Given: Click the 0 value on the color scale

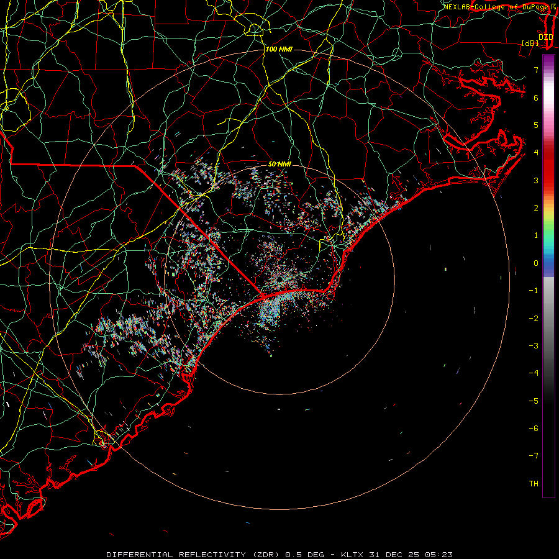Looking at the screenshot, I should click(536, 263).
